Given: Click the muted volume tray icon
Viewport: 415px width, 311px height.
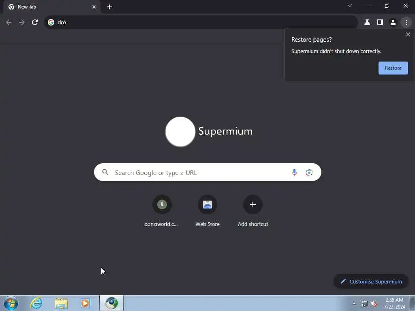Looking at the screenshot, I should click(x=374, y=303).
